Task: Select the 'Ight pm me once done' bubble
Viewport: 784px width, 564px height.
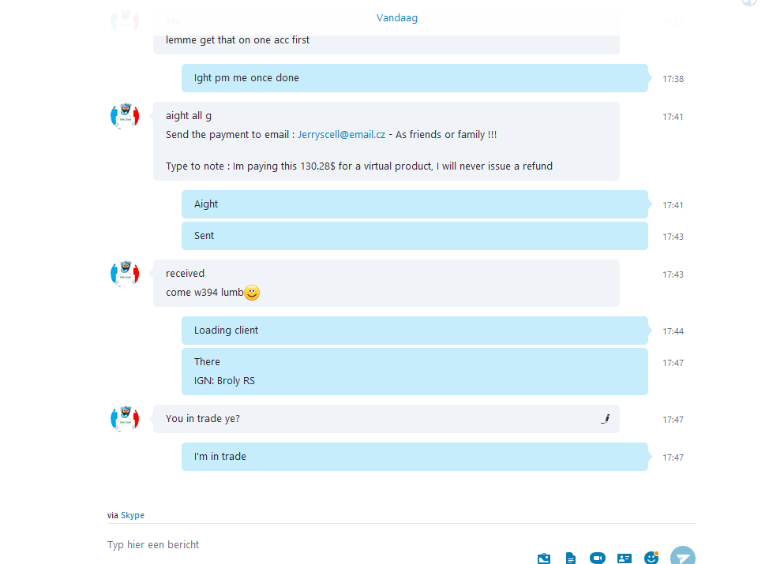Action: click(415, 78)
